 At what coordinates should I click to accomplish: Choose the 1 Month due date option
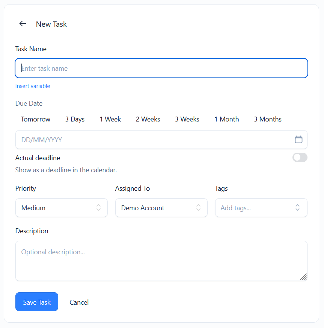[226, 119]
